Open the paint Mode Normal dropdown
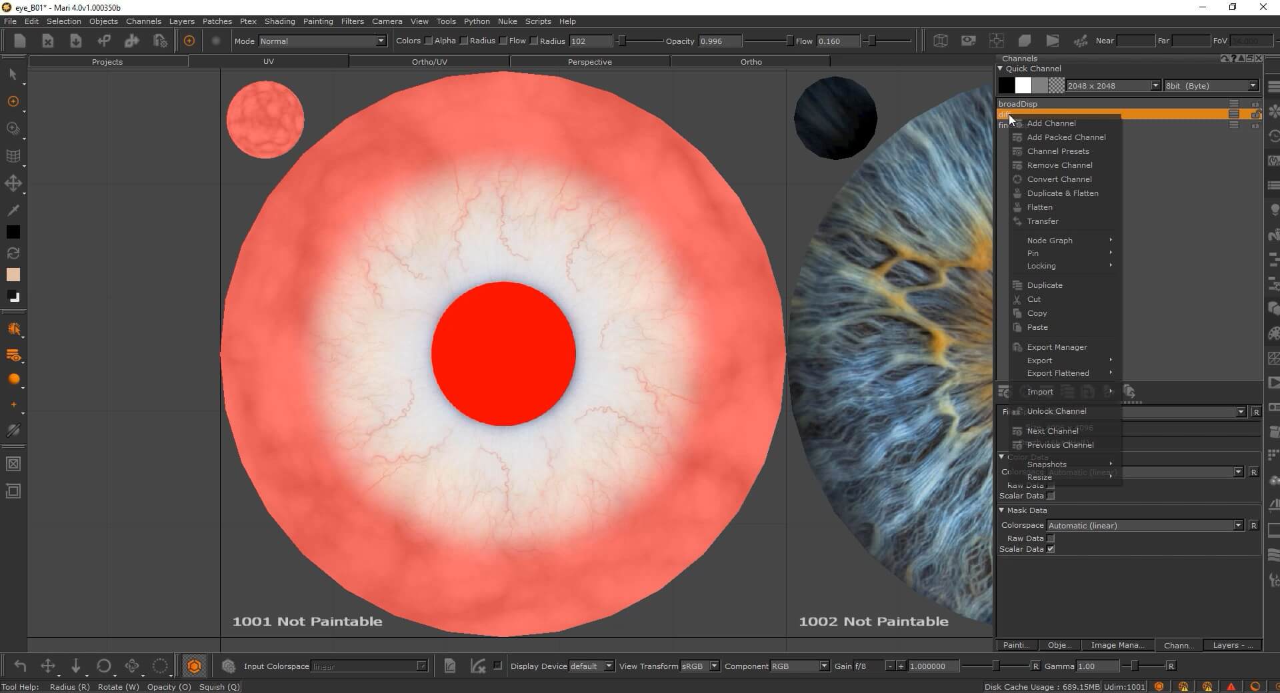The height and width of the screenshot is (693, 1280). 322,41
